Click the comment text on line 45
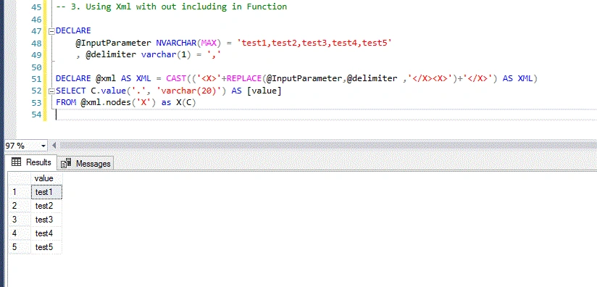This screenshot has height=287, width=597. (x=171, y=7)
